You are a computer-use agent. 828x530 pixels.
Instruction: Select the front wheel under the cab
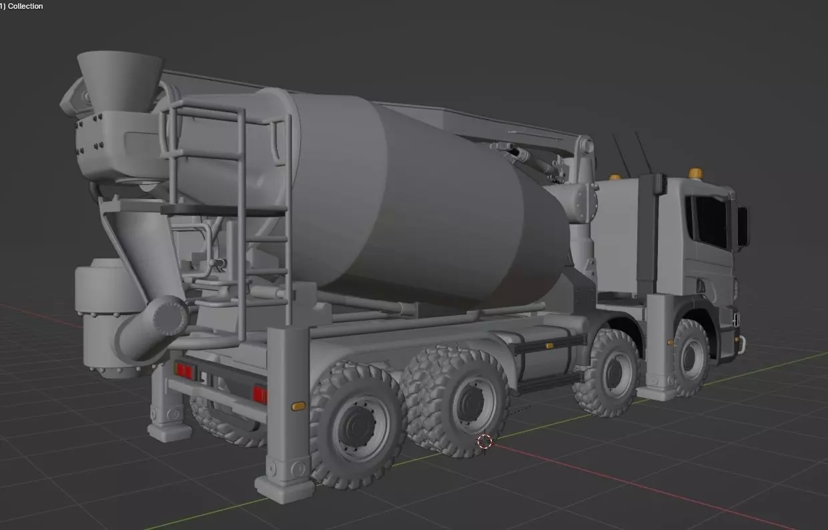(x=691, y=358)
